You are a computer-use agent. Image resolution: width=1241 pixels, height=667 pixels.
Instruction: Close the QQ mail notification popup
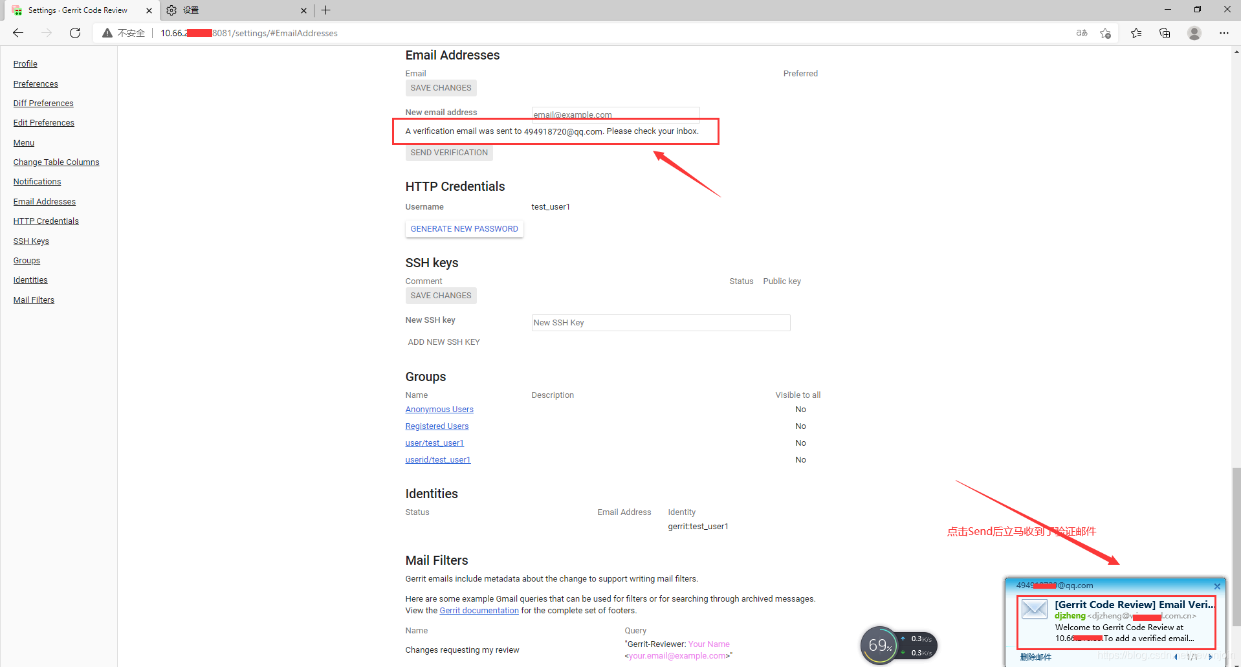(1217, 586)
